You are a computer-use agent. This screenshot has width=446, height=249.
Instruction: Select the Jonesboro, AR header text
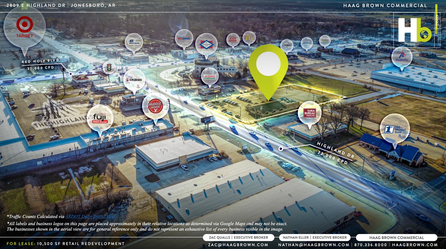click(93, 5)
